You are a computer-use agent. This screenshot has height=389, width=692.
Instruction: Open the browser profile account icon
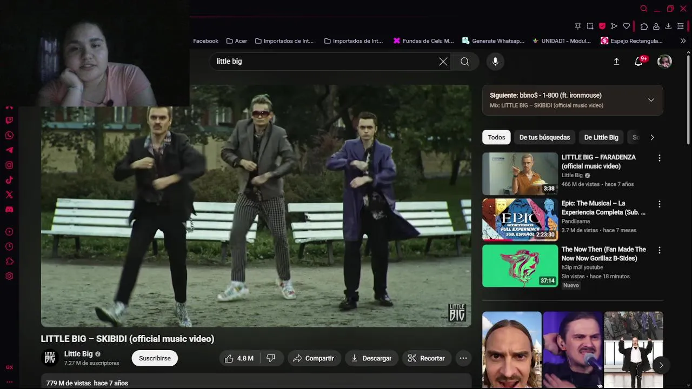click(656, 26)
